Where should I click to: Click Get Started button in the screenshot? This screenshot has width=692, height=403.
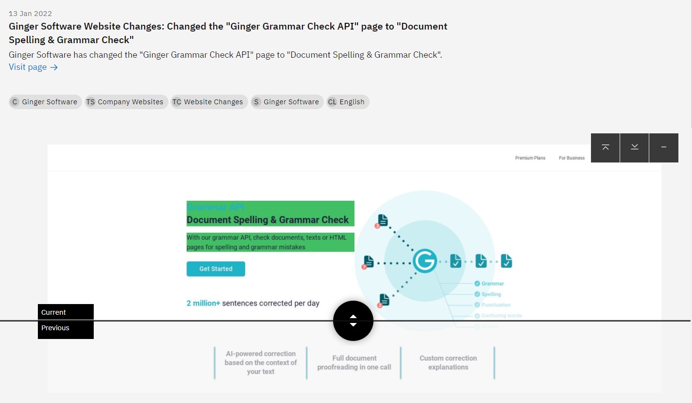point(216,269)
